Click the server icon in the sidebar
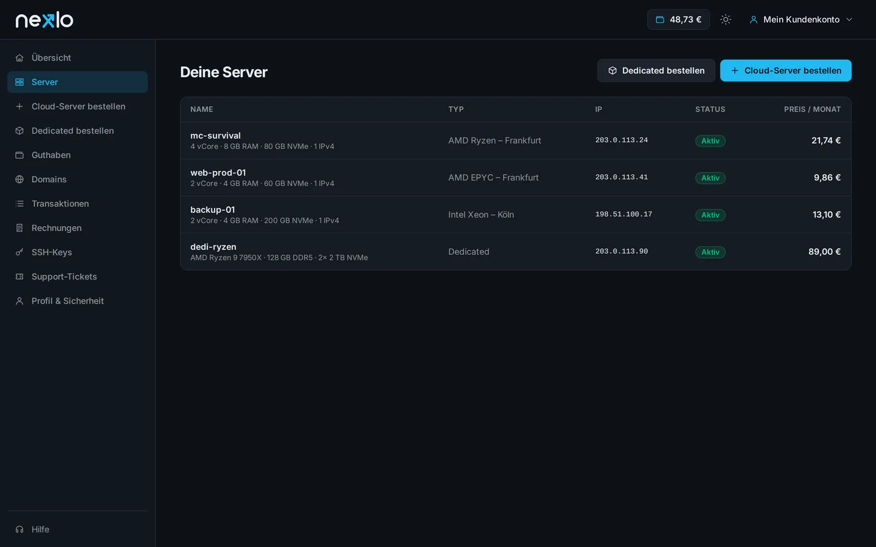The image size is (876, 547). coord(20,82)
